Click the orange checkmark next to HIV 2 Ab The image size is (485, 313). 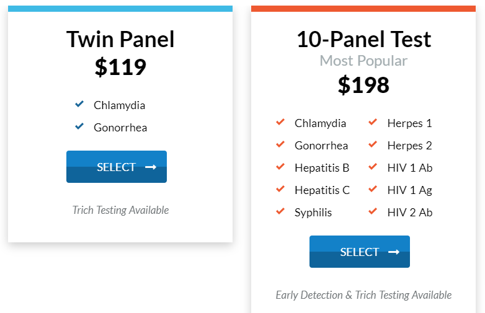[373, 211]
